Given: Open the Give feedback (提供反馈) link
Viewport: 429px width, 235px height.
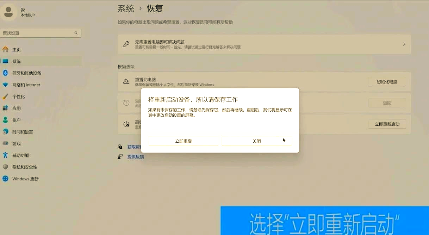Looking at the screenshot, I should (x=136, y=157).
